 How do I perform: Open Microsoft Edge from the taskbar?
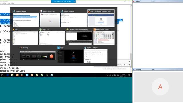tap(7, 75)
